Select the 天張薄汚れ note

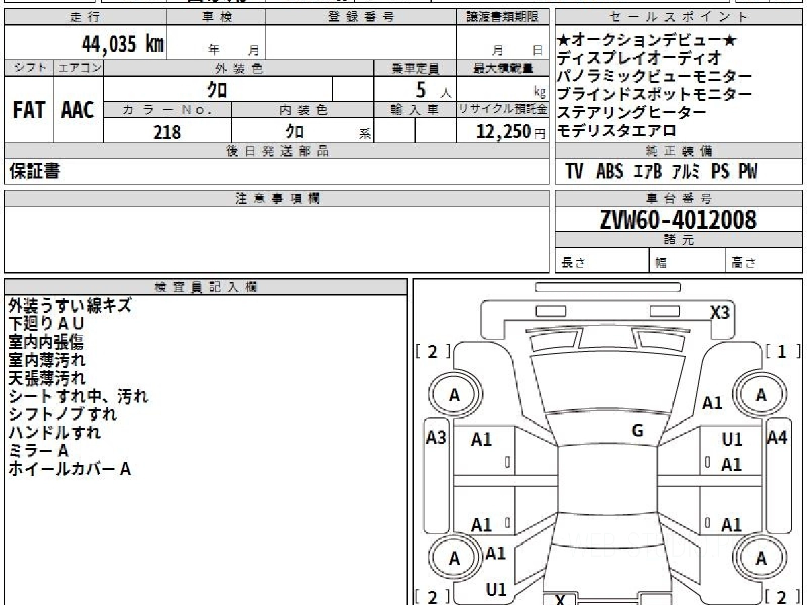click(47, 378)
